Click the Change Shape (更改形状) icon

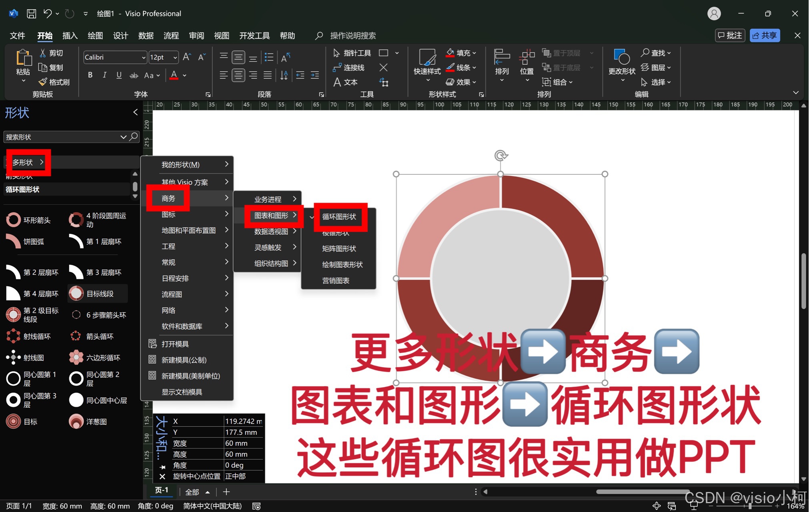(622, 58)
